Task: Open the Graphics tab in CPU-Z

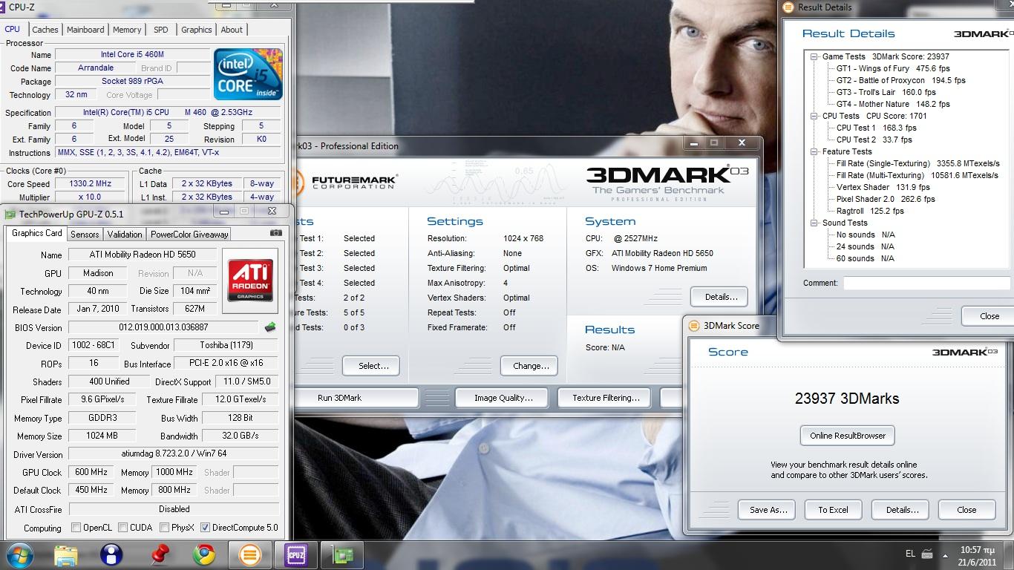Action: [x=197, y=30]
